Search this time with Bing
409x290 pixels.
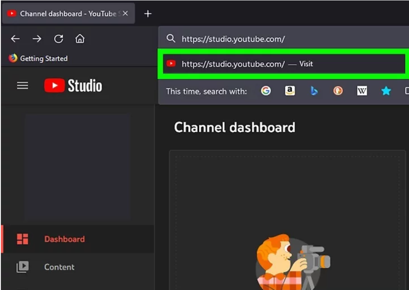(314, 91)
